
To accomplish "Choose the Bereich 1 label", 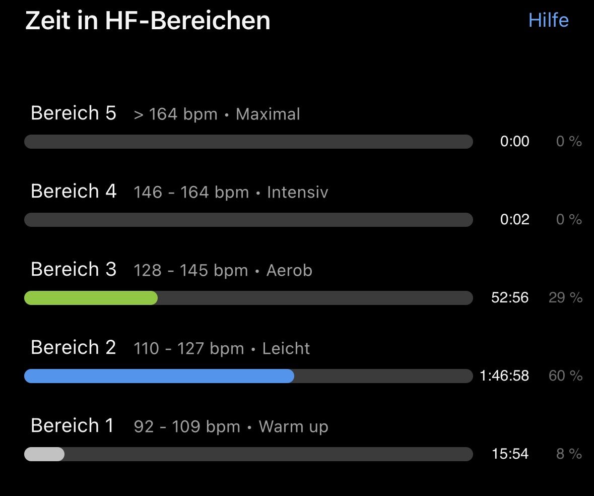I will (x=73, y=425).
